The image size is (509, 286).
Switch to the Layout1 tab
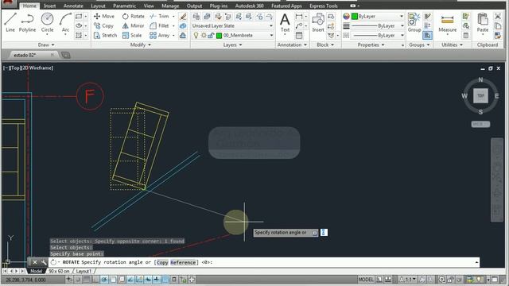pyautogui.click(x=84, y=271)
